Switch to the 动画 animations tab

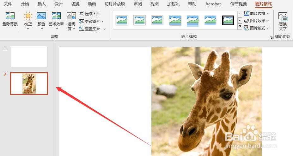pyautogui.click(x=92, y=4)
